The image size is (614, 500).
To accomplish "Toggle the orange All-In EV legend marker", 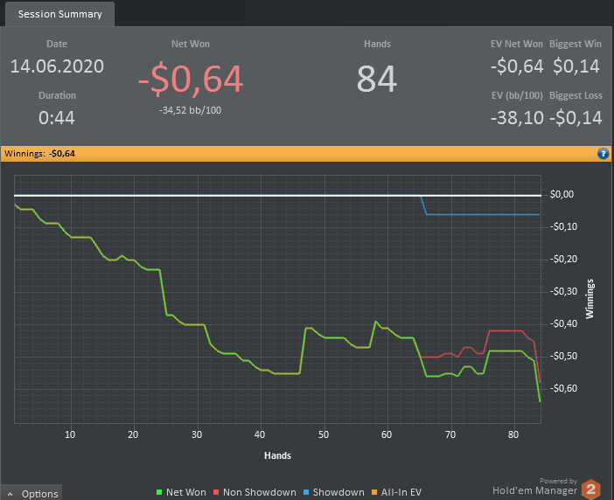I will tap(374, 492).
